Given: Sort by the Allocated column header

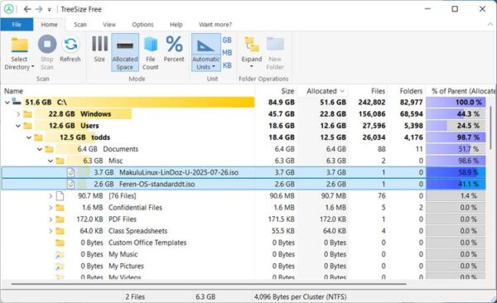Looking at the screenshot, I should click(x=323, y=91).
